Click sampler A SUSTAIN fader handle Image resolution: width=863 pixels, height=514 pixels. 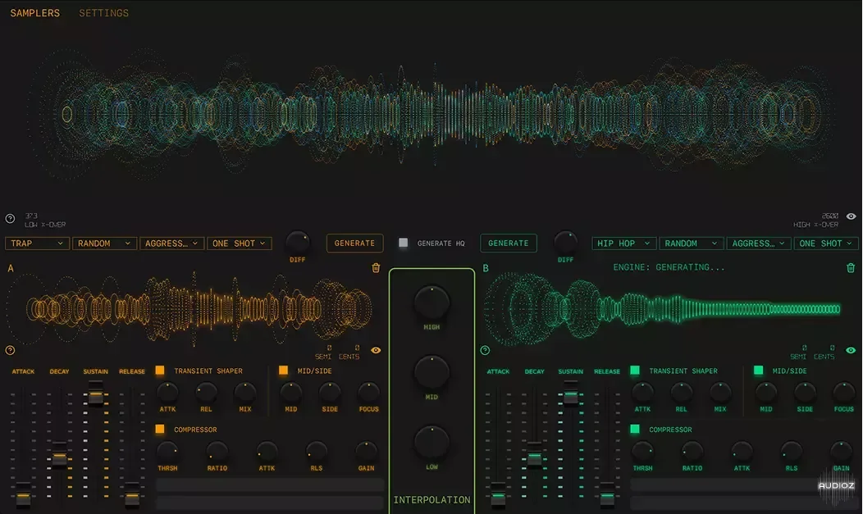(x=96, y=393)
